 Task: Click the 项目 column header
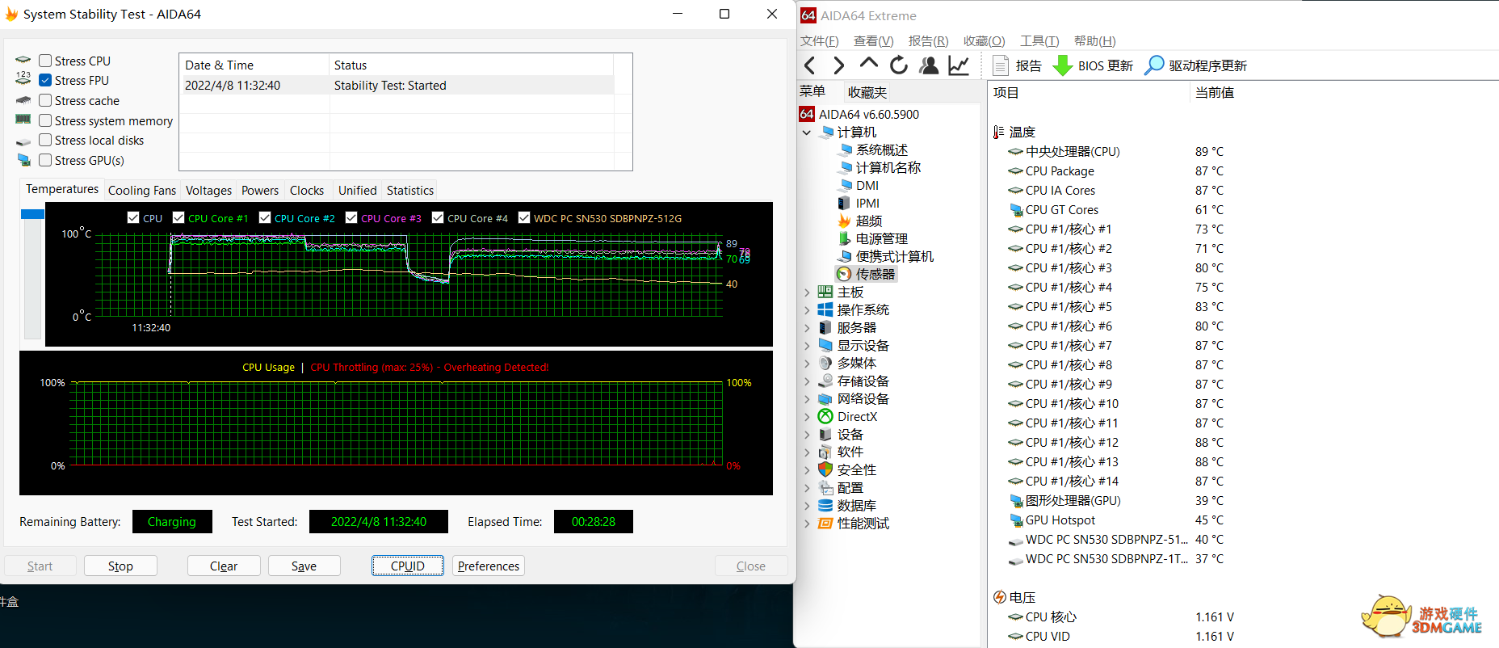point(1006,93)
